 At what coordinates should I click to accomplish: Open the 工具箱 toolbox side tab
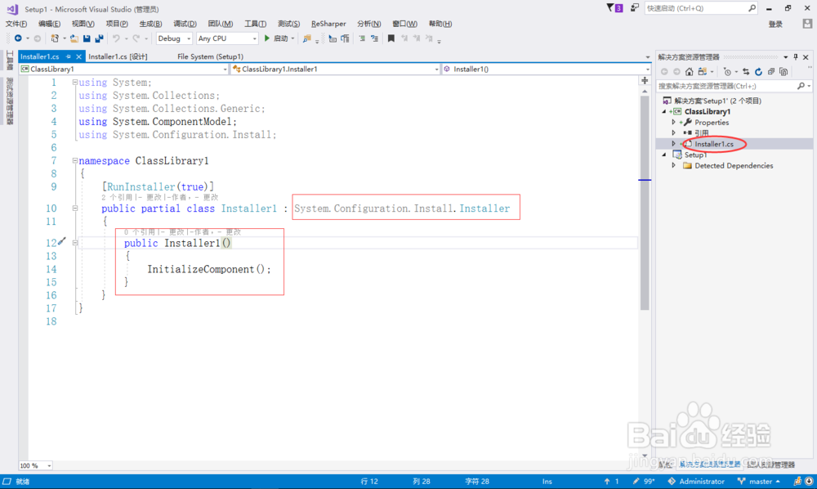[9, 61]
